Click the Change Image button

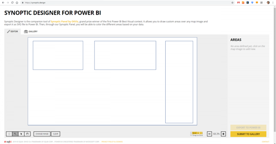[42, 134]
